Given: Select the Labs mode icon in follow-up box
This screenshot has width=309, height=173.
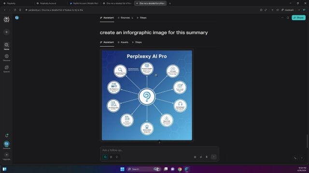Looking at the screenshot, I should 117,157.
